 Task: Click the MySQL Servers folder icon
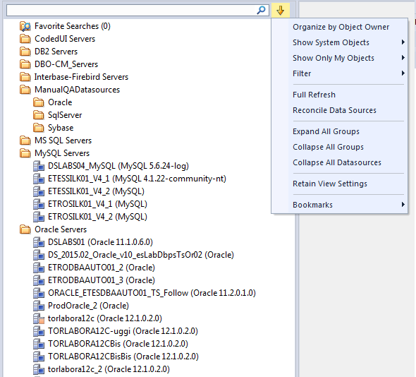pyautogui.click(x=25, y=153)
